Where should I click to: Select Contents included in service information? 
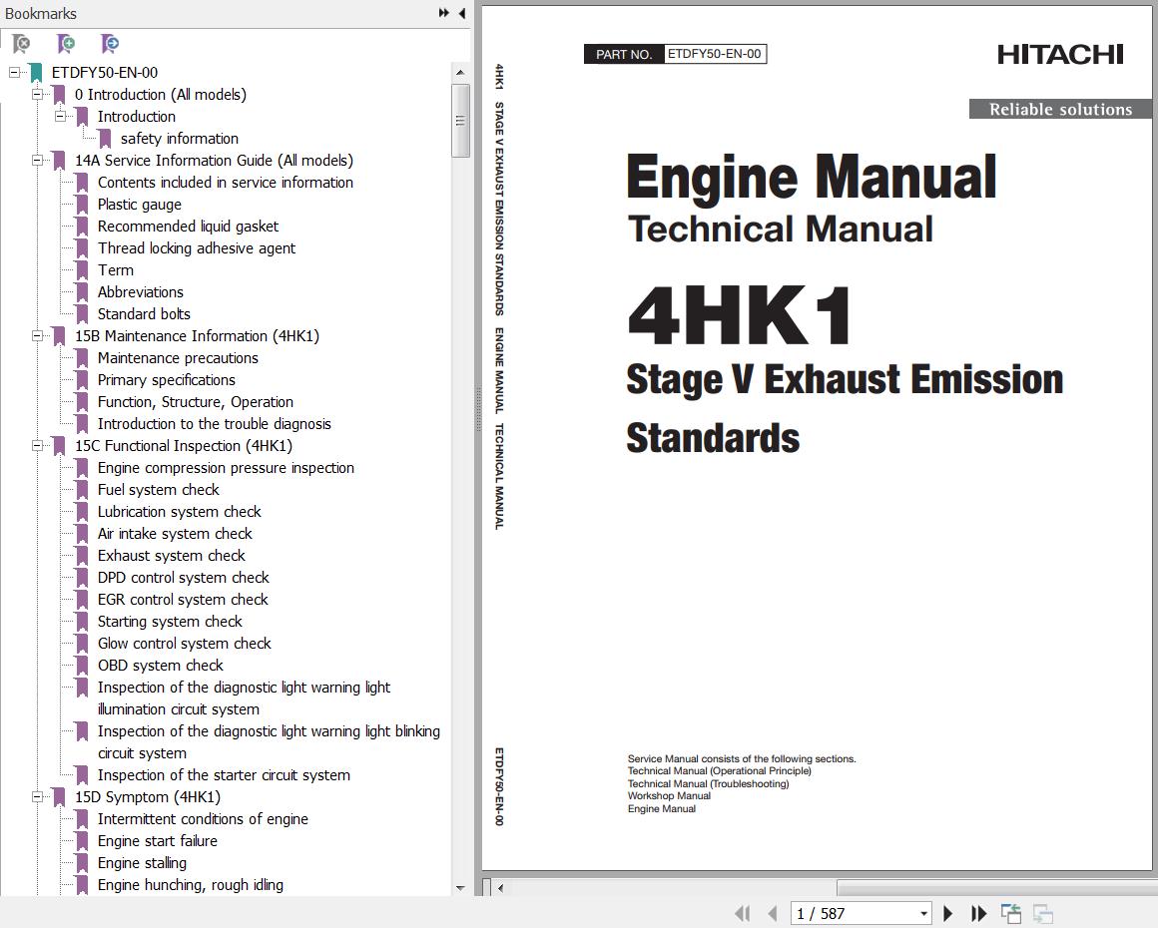click(x=226, y=183)
